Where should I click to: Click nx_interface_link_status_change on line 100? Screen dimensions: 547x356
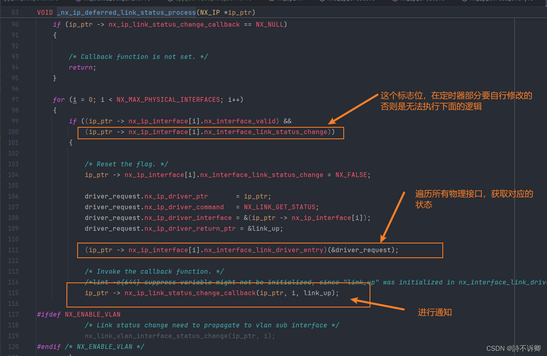click(x=266, y=132)
